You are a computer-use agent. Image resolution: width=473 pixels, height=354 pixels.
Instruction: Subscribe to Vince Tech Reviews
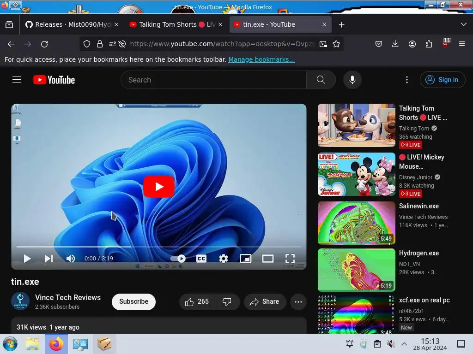[133, 301]
